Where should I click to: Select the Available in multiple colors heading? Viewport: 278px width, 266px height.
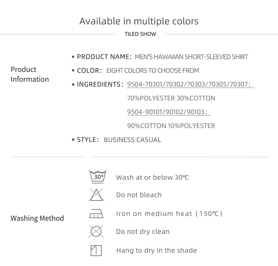tap(139, 21)
